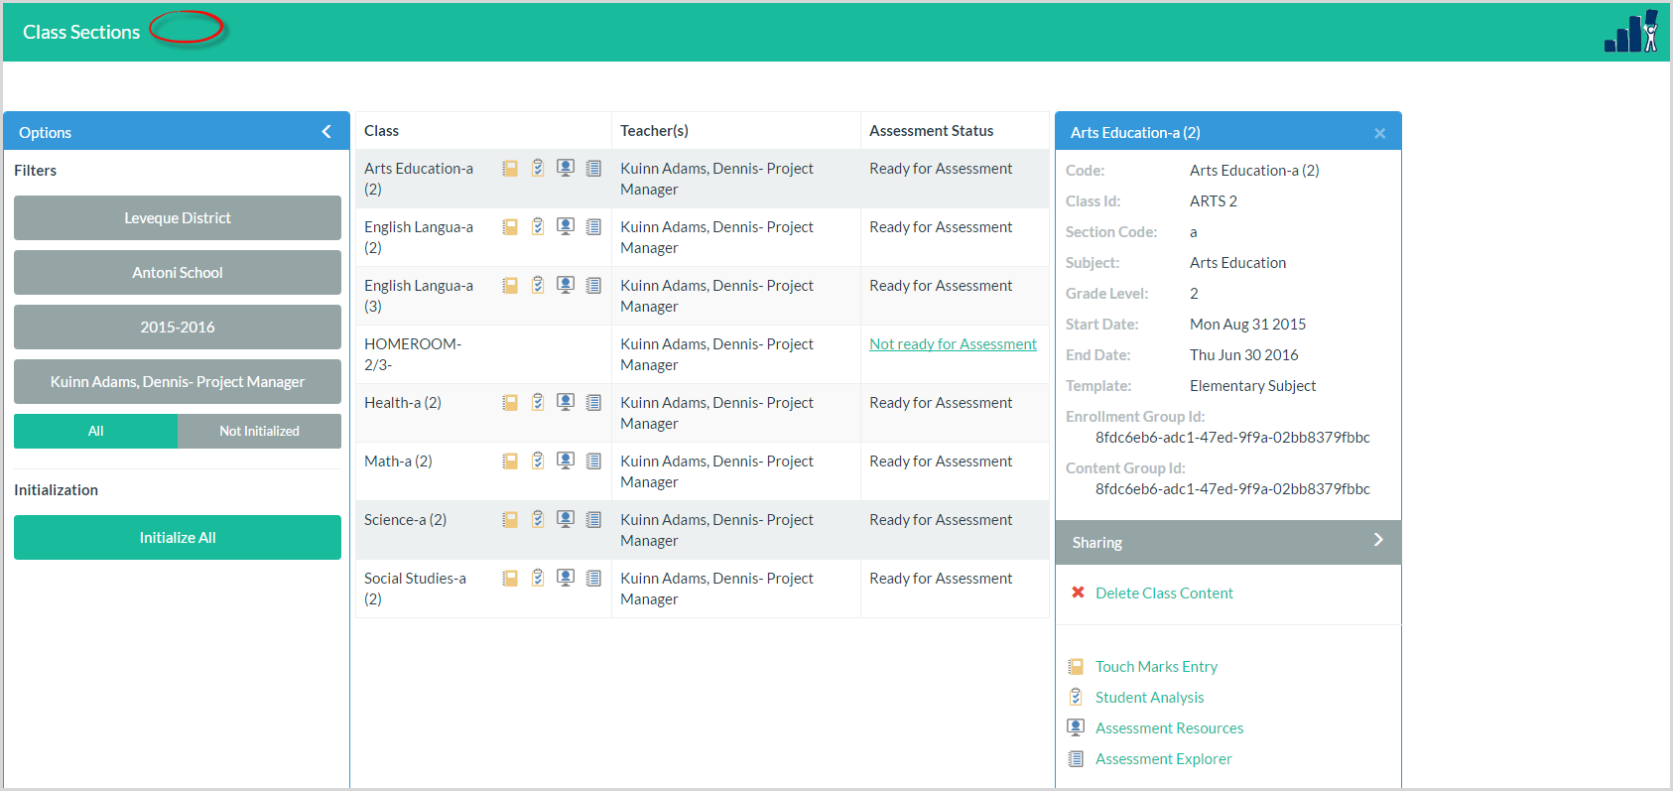Open Assessment Explorer icon for English Langua-a (3) row
This screenshot has height=791, width=1673.
click(x=593, y=286)
